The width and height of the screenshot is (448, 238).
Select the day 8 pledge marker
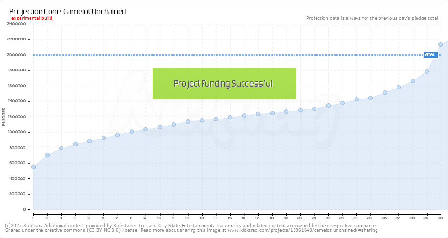click(x=132, y=131)
